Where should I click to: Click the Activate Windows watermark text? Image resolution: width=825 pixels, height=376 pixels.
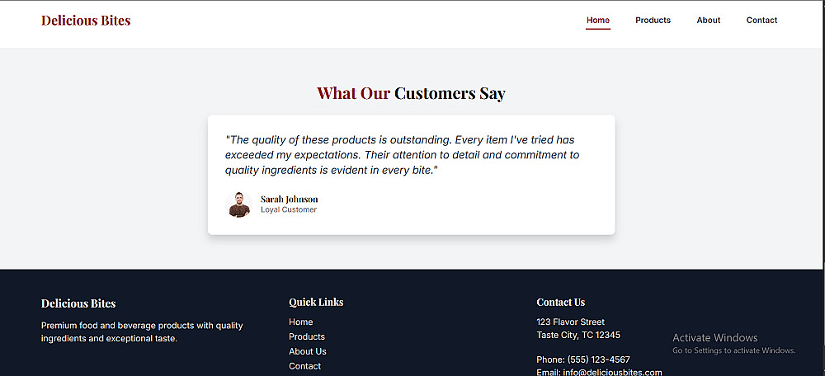pyautogui.click(x=714, y=338)
